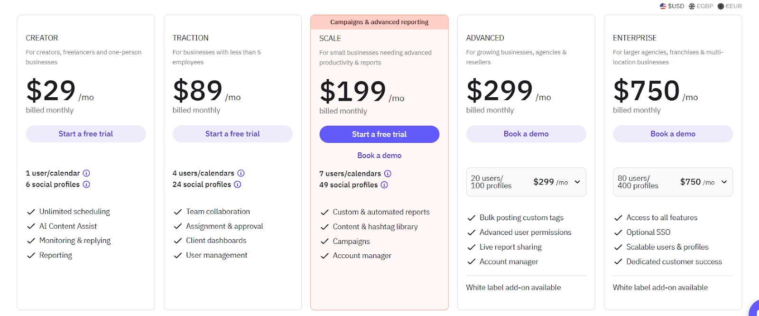Click the chevron next to $750 /mo
This screenshot has width=759, height=316.
pyautogui.click(x=724, y=182)
